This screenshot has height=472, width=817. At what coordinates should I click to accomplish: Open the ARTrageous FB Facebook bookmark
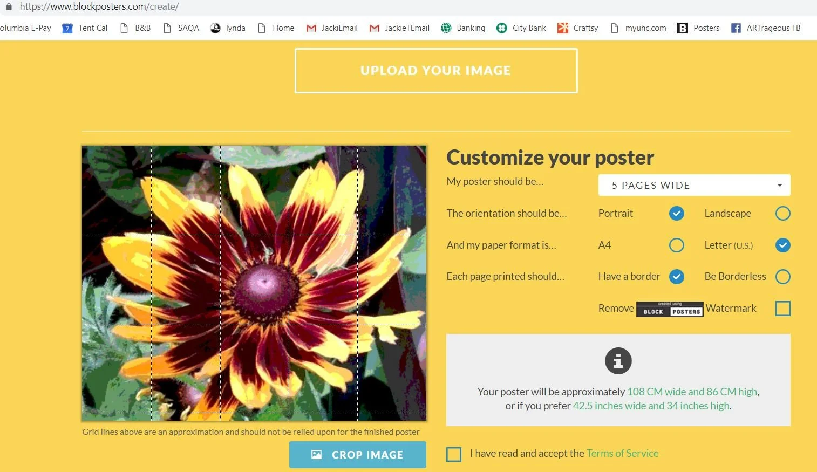[x=766, y=28]
